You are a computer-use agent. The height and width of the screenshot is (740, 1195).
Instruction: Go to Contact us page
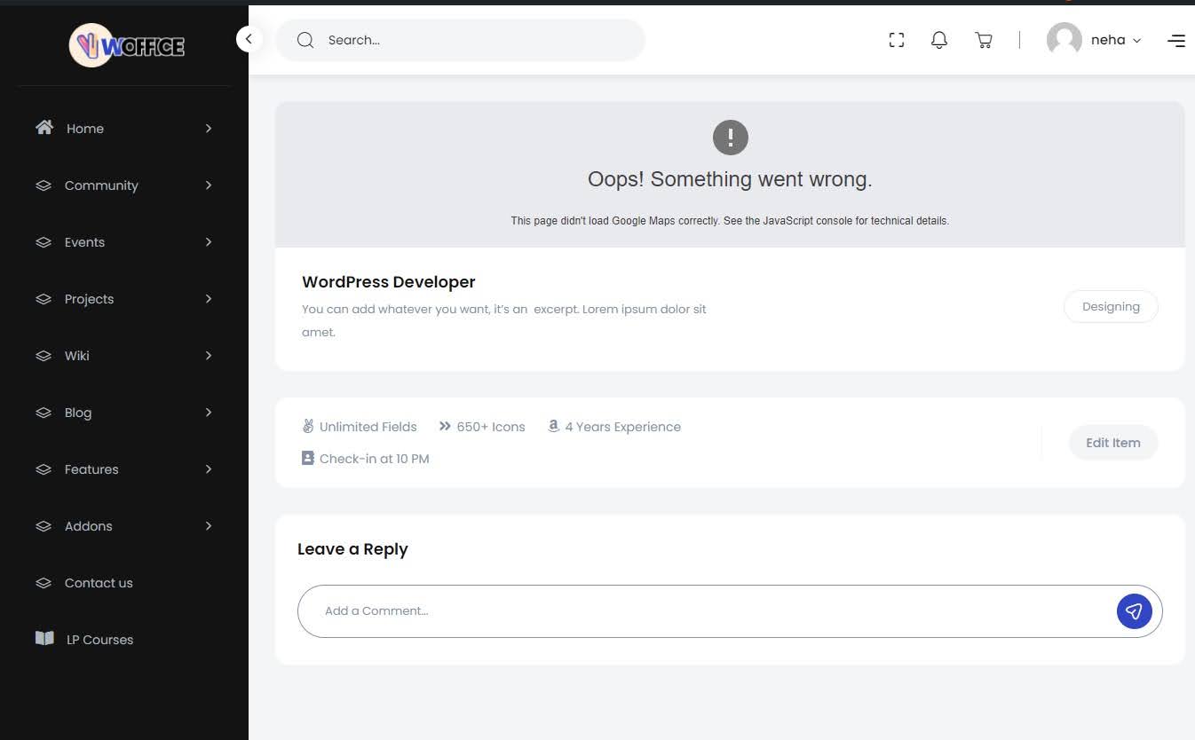[x=98, y=583]
